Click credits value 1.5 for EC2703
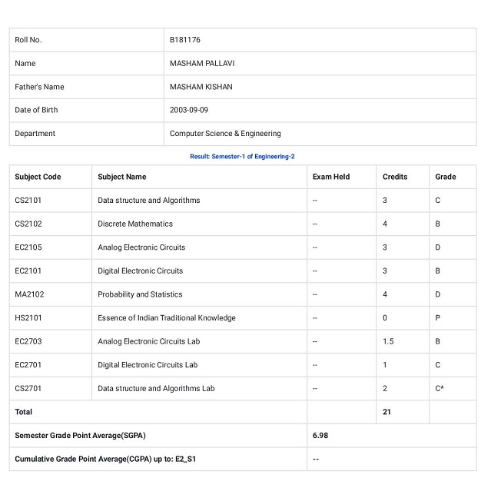Screen dimensions: 491x478 [x=388, y=341]
